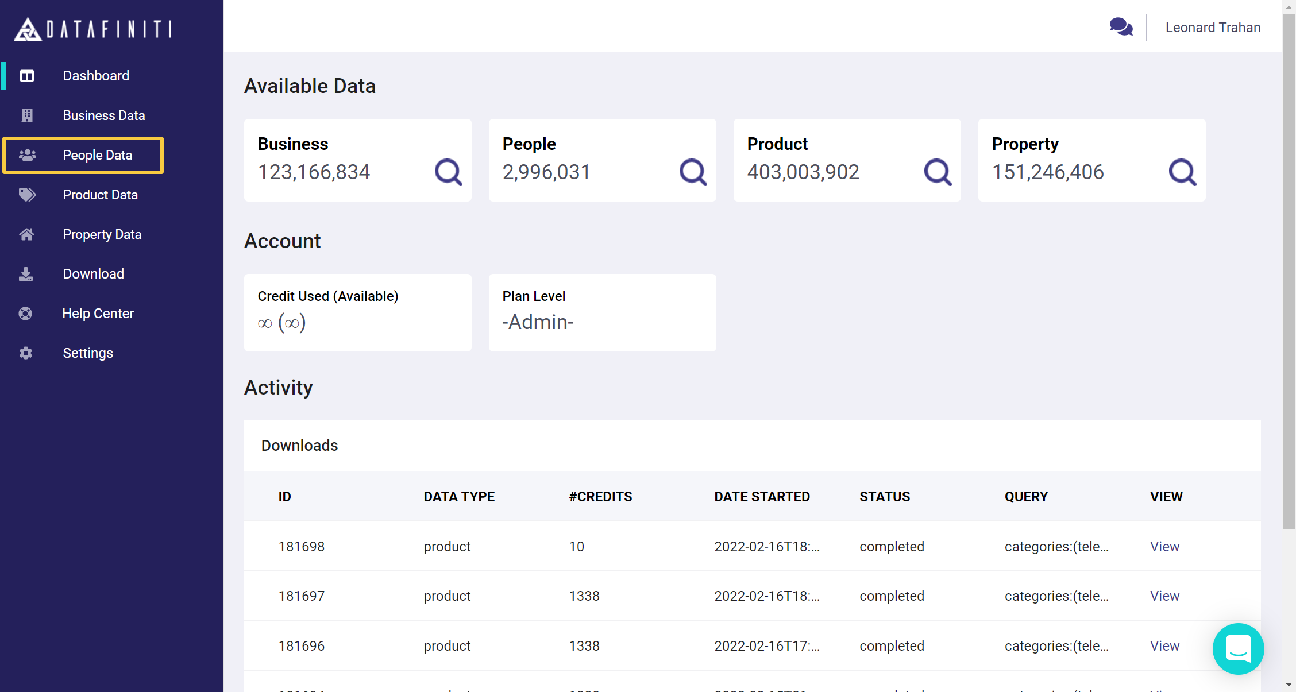Click the Business search magnifier icon
The width and height of the screenshot is (1296, 692).
448,172
